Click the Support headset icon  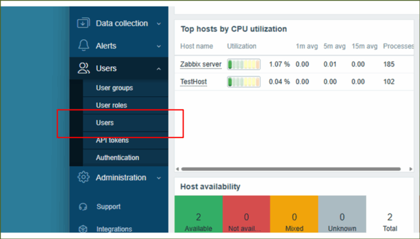click(x=83, y=207)
